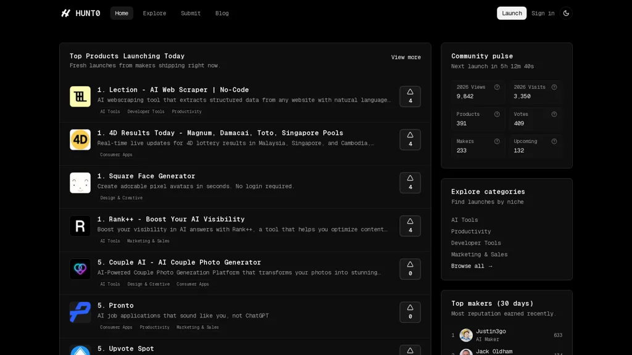Show info for Upcoming stat
Viewport: 632px width, 355px height.
coord(554,141)
